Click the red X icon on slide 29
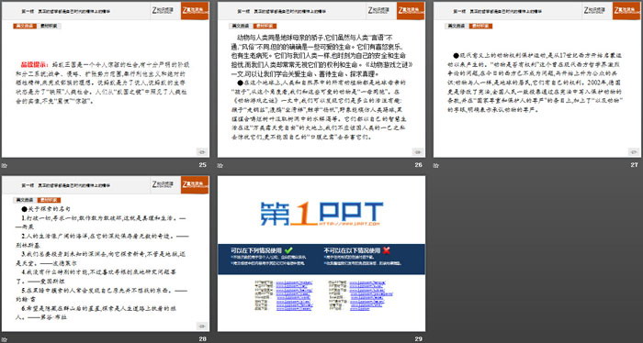 tap(386, 250)
